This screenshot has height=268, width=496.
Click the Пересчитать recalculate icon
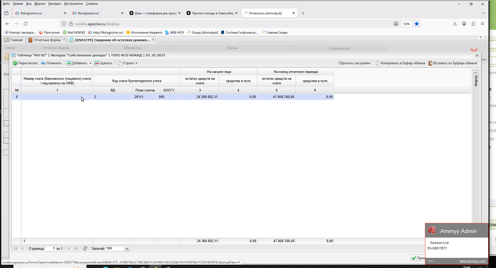click(15, 63)
